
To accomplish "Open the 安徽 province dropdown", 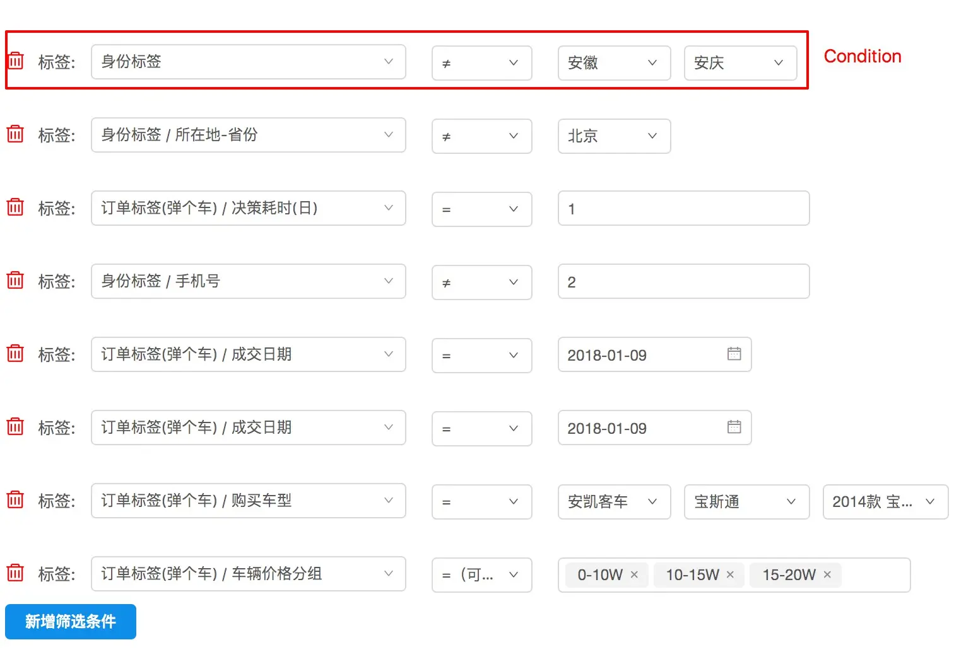I will (614, 62).
